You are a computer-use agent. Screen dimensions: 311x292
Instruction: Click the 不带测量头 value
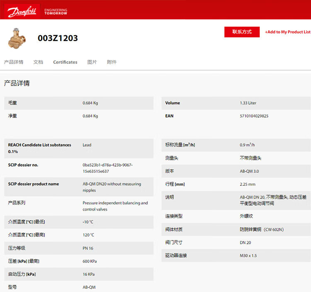[250, 158]
